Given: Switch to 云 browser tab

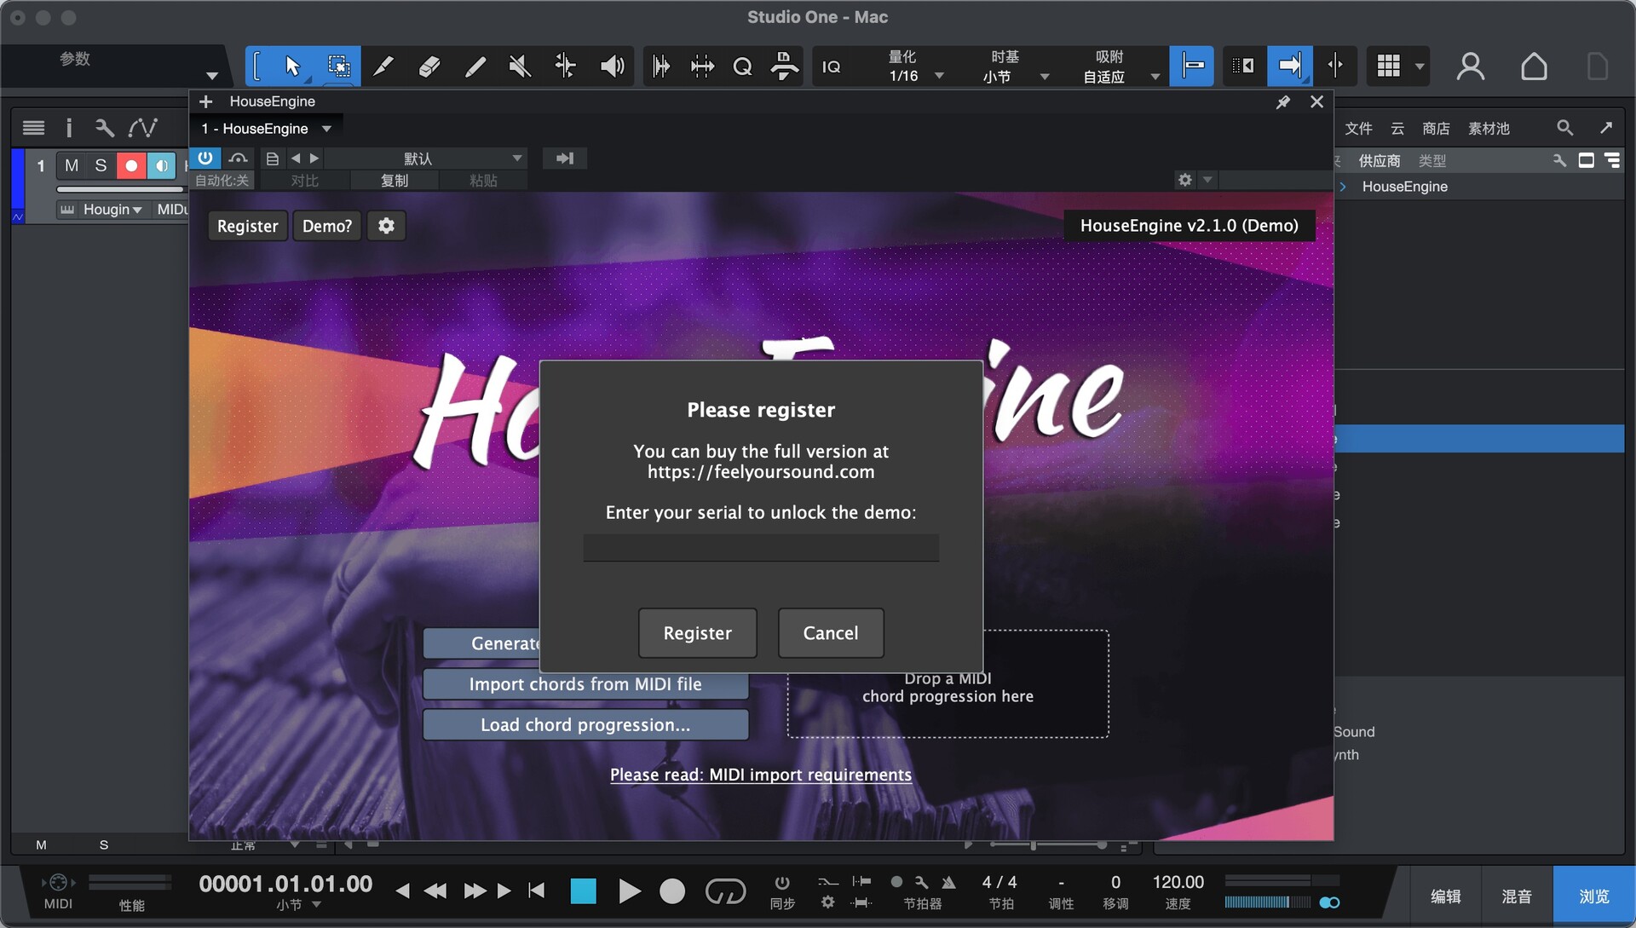Looking at the screenshot, I should [1397, 129].
